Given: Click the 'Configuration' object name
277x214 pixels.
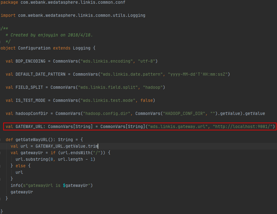Looking at the screenshot, I should pyautogui.click(x=34, y=48).
